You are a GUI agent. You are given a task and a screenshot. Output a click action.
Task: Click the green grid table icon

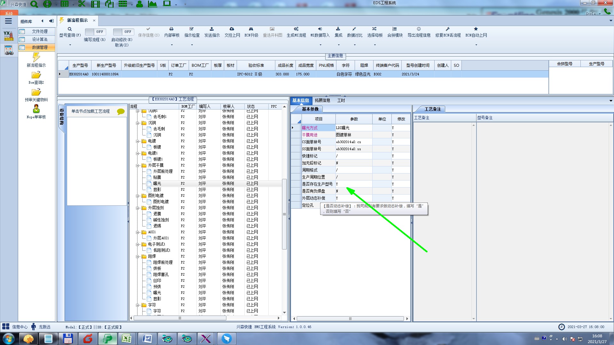pos(65,4)
